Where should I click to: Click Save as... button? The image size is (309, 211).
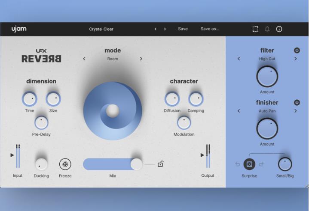[210, 29]
